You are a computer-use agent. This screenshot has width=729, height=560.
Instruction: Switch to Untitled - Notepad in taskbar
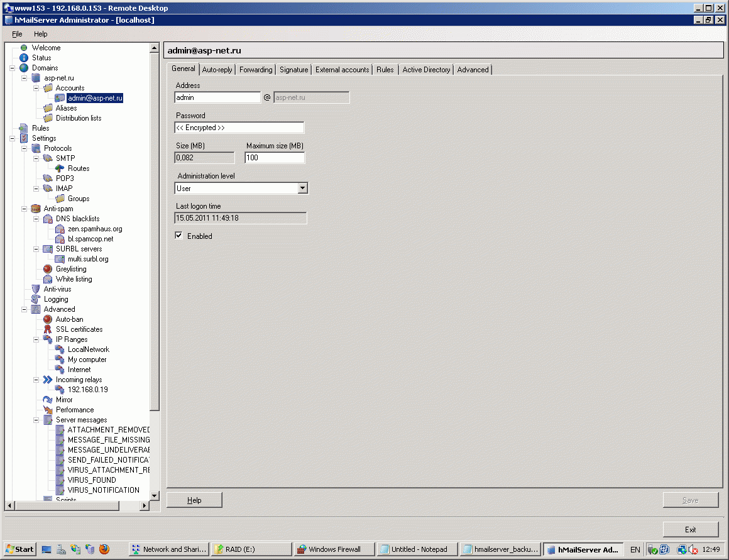tap(417, 549)
